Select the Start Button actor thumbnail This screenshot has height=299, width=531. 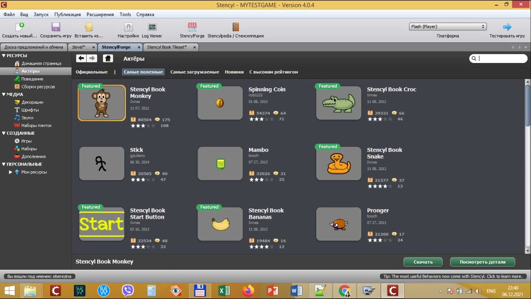(x=102, y=224)
